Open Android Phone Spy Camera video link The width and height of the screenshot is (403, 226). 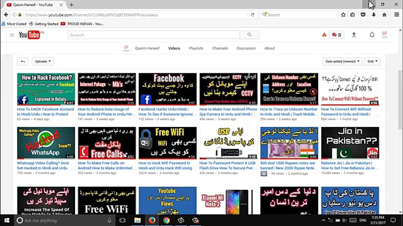[228, 112]
